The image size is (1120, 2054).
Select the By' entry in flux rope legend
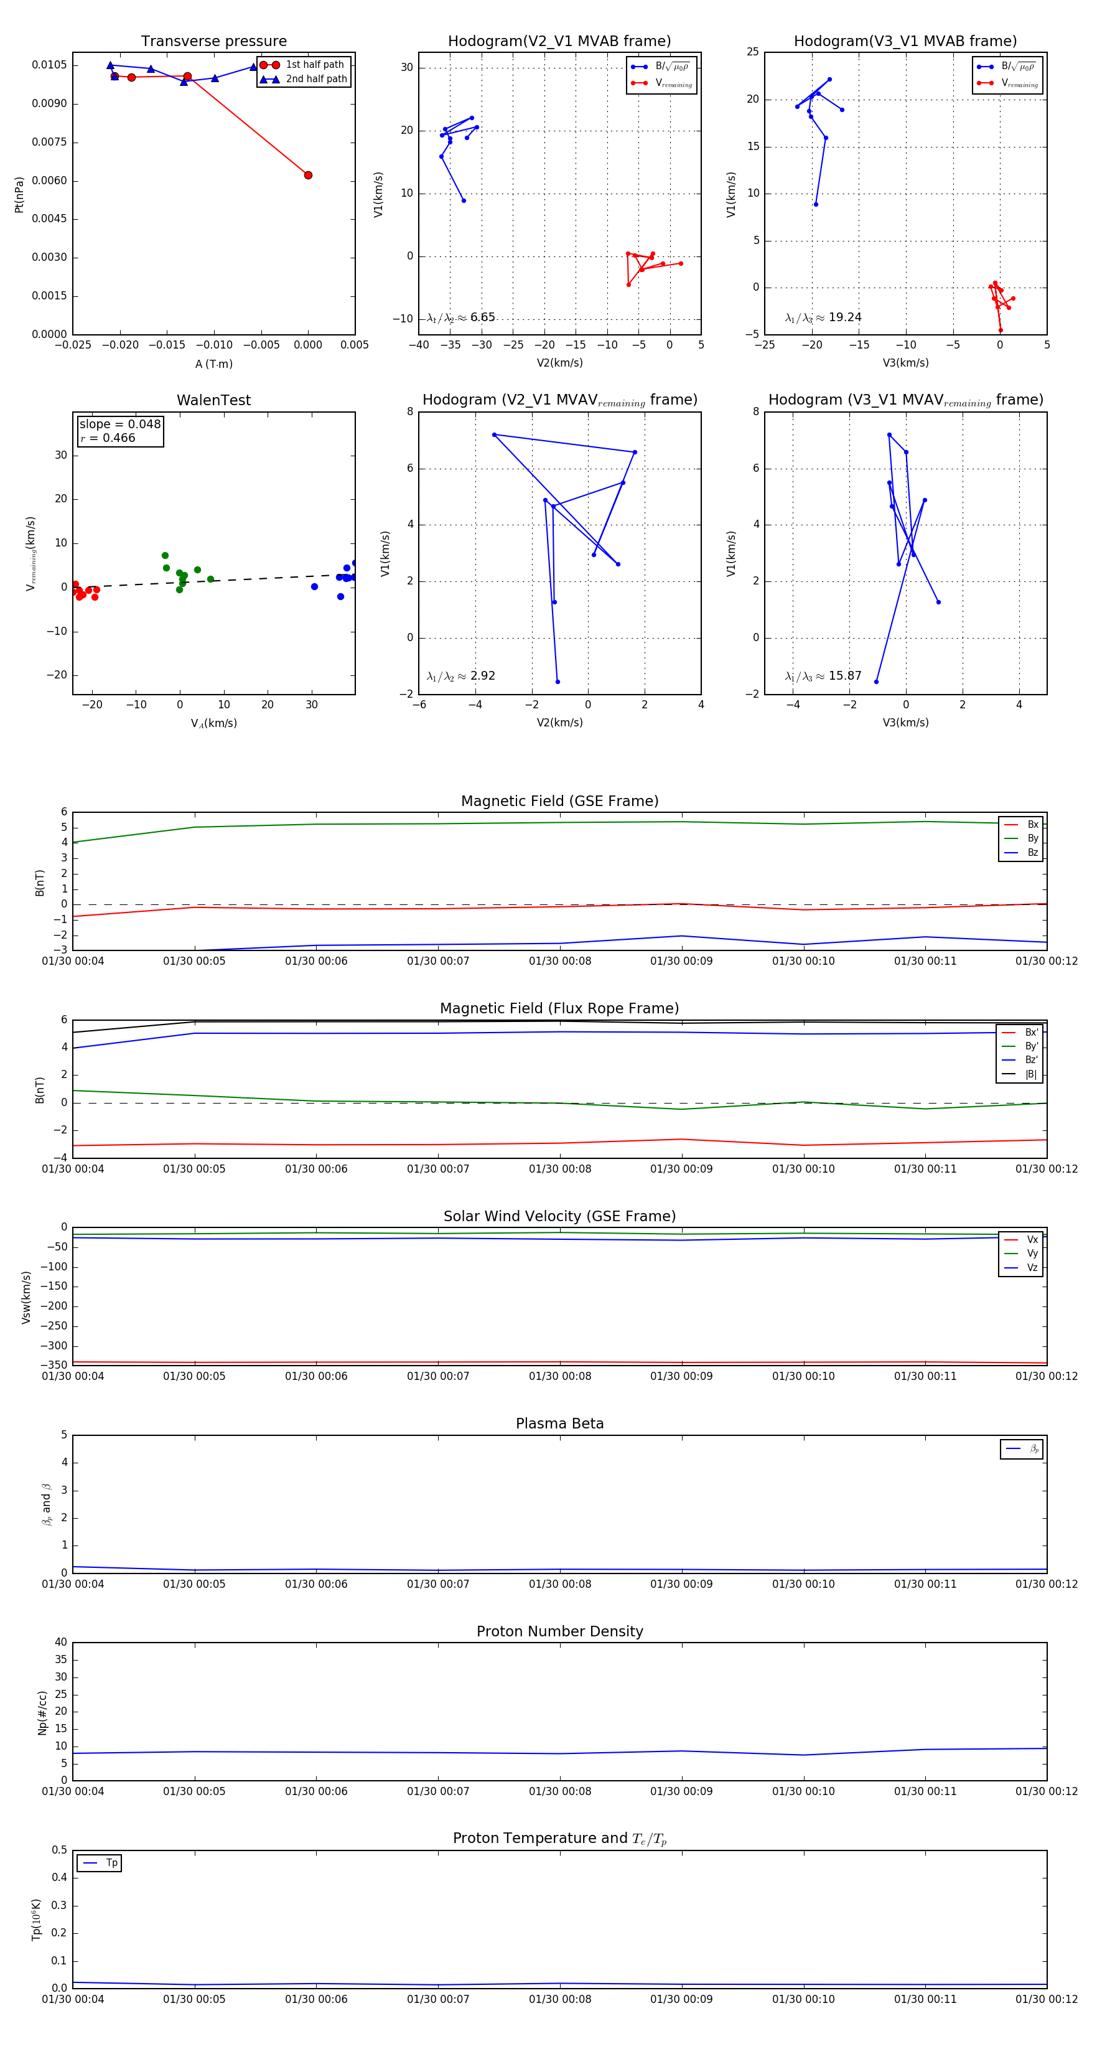click(x=1020, y=1046)
